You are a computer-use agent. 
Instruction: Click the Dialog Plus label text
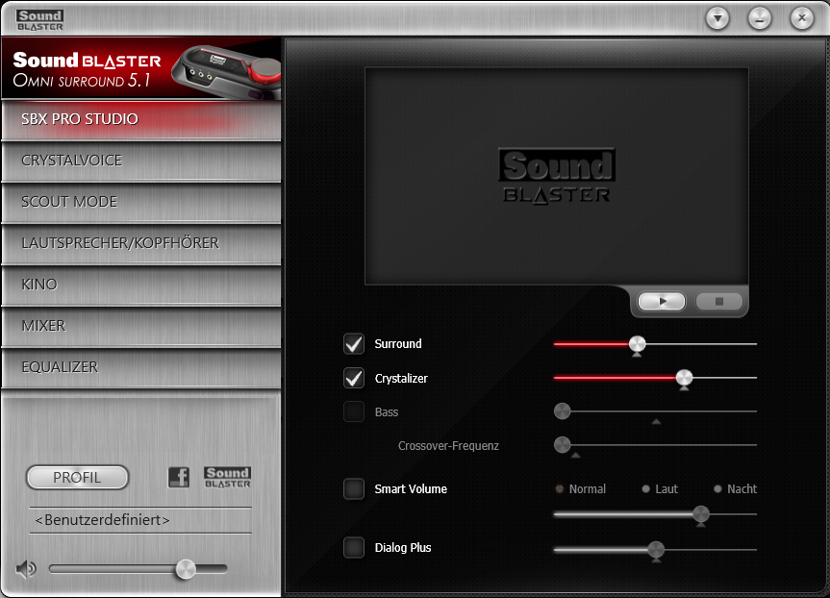point(403,548)
